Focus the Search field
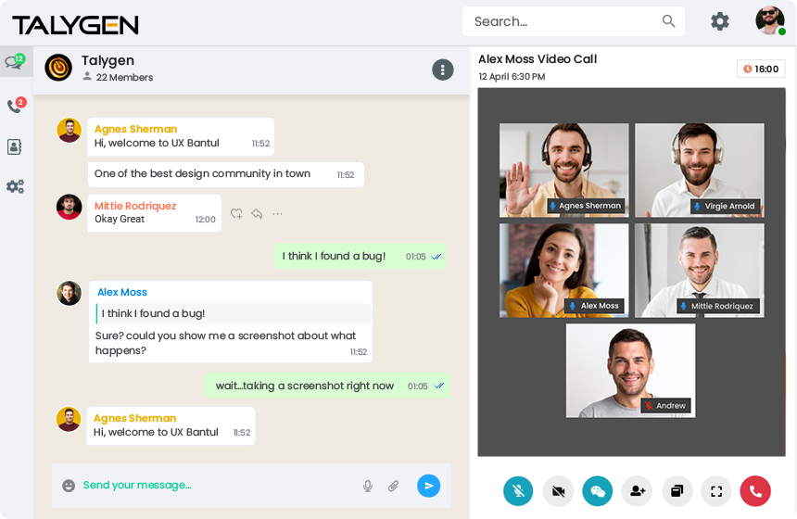The image size is (797, 519). pos(573,21)
